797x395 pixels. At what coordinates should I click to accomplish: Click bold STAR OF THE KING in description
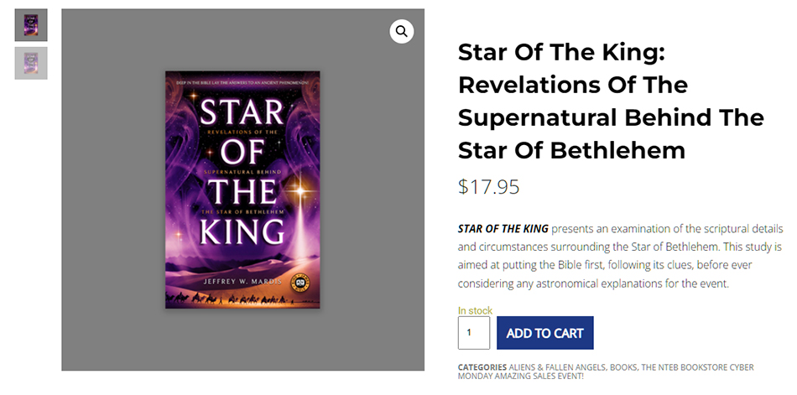pyautogui.click(x=503, y=228)
